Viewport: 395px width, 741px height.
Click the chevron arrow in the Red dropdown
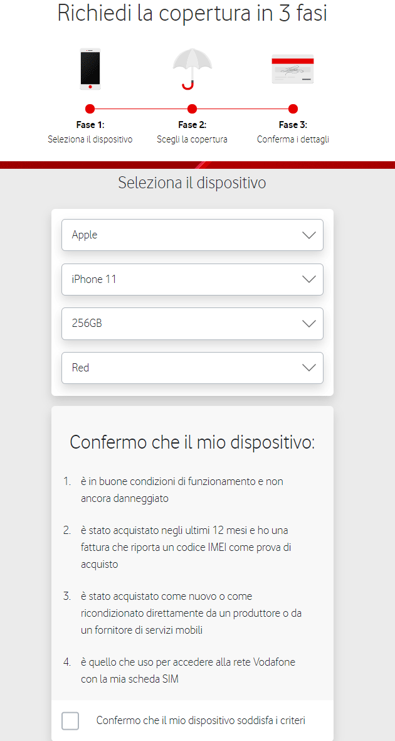pos(308,368)
